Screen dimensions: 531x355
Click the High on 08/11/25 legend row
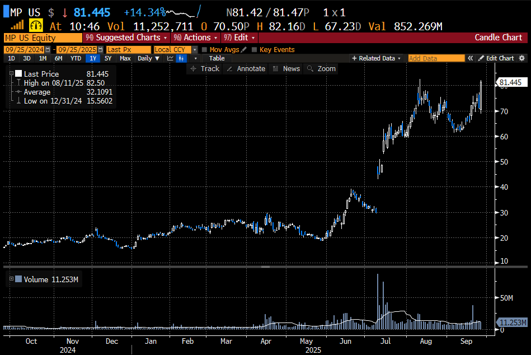coord(64,83)
